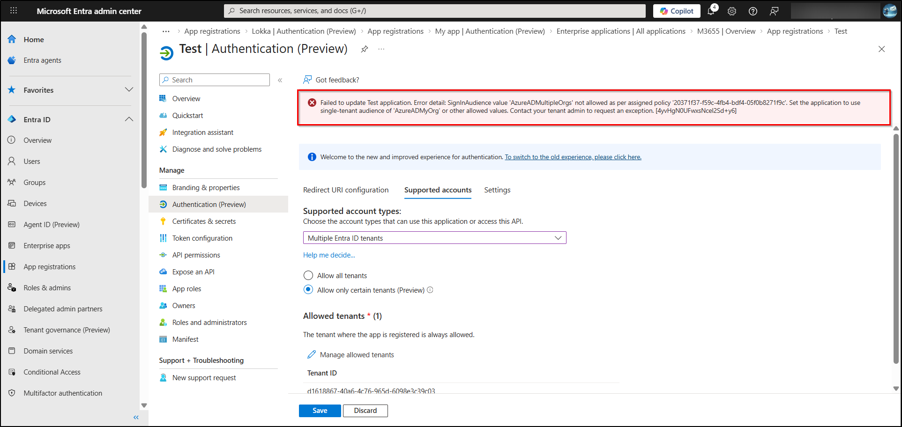This screenshot has width=902, height=427.
Task: Switch to the Redirect URI configuration tab
Action: pyautogui.click(x=346, y=190)
